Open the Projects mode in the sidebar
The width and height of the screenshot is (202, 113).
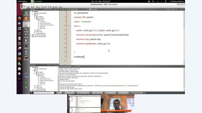[26, 41]
